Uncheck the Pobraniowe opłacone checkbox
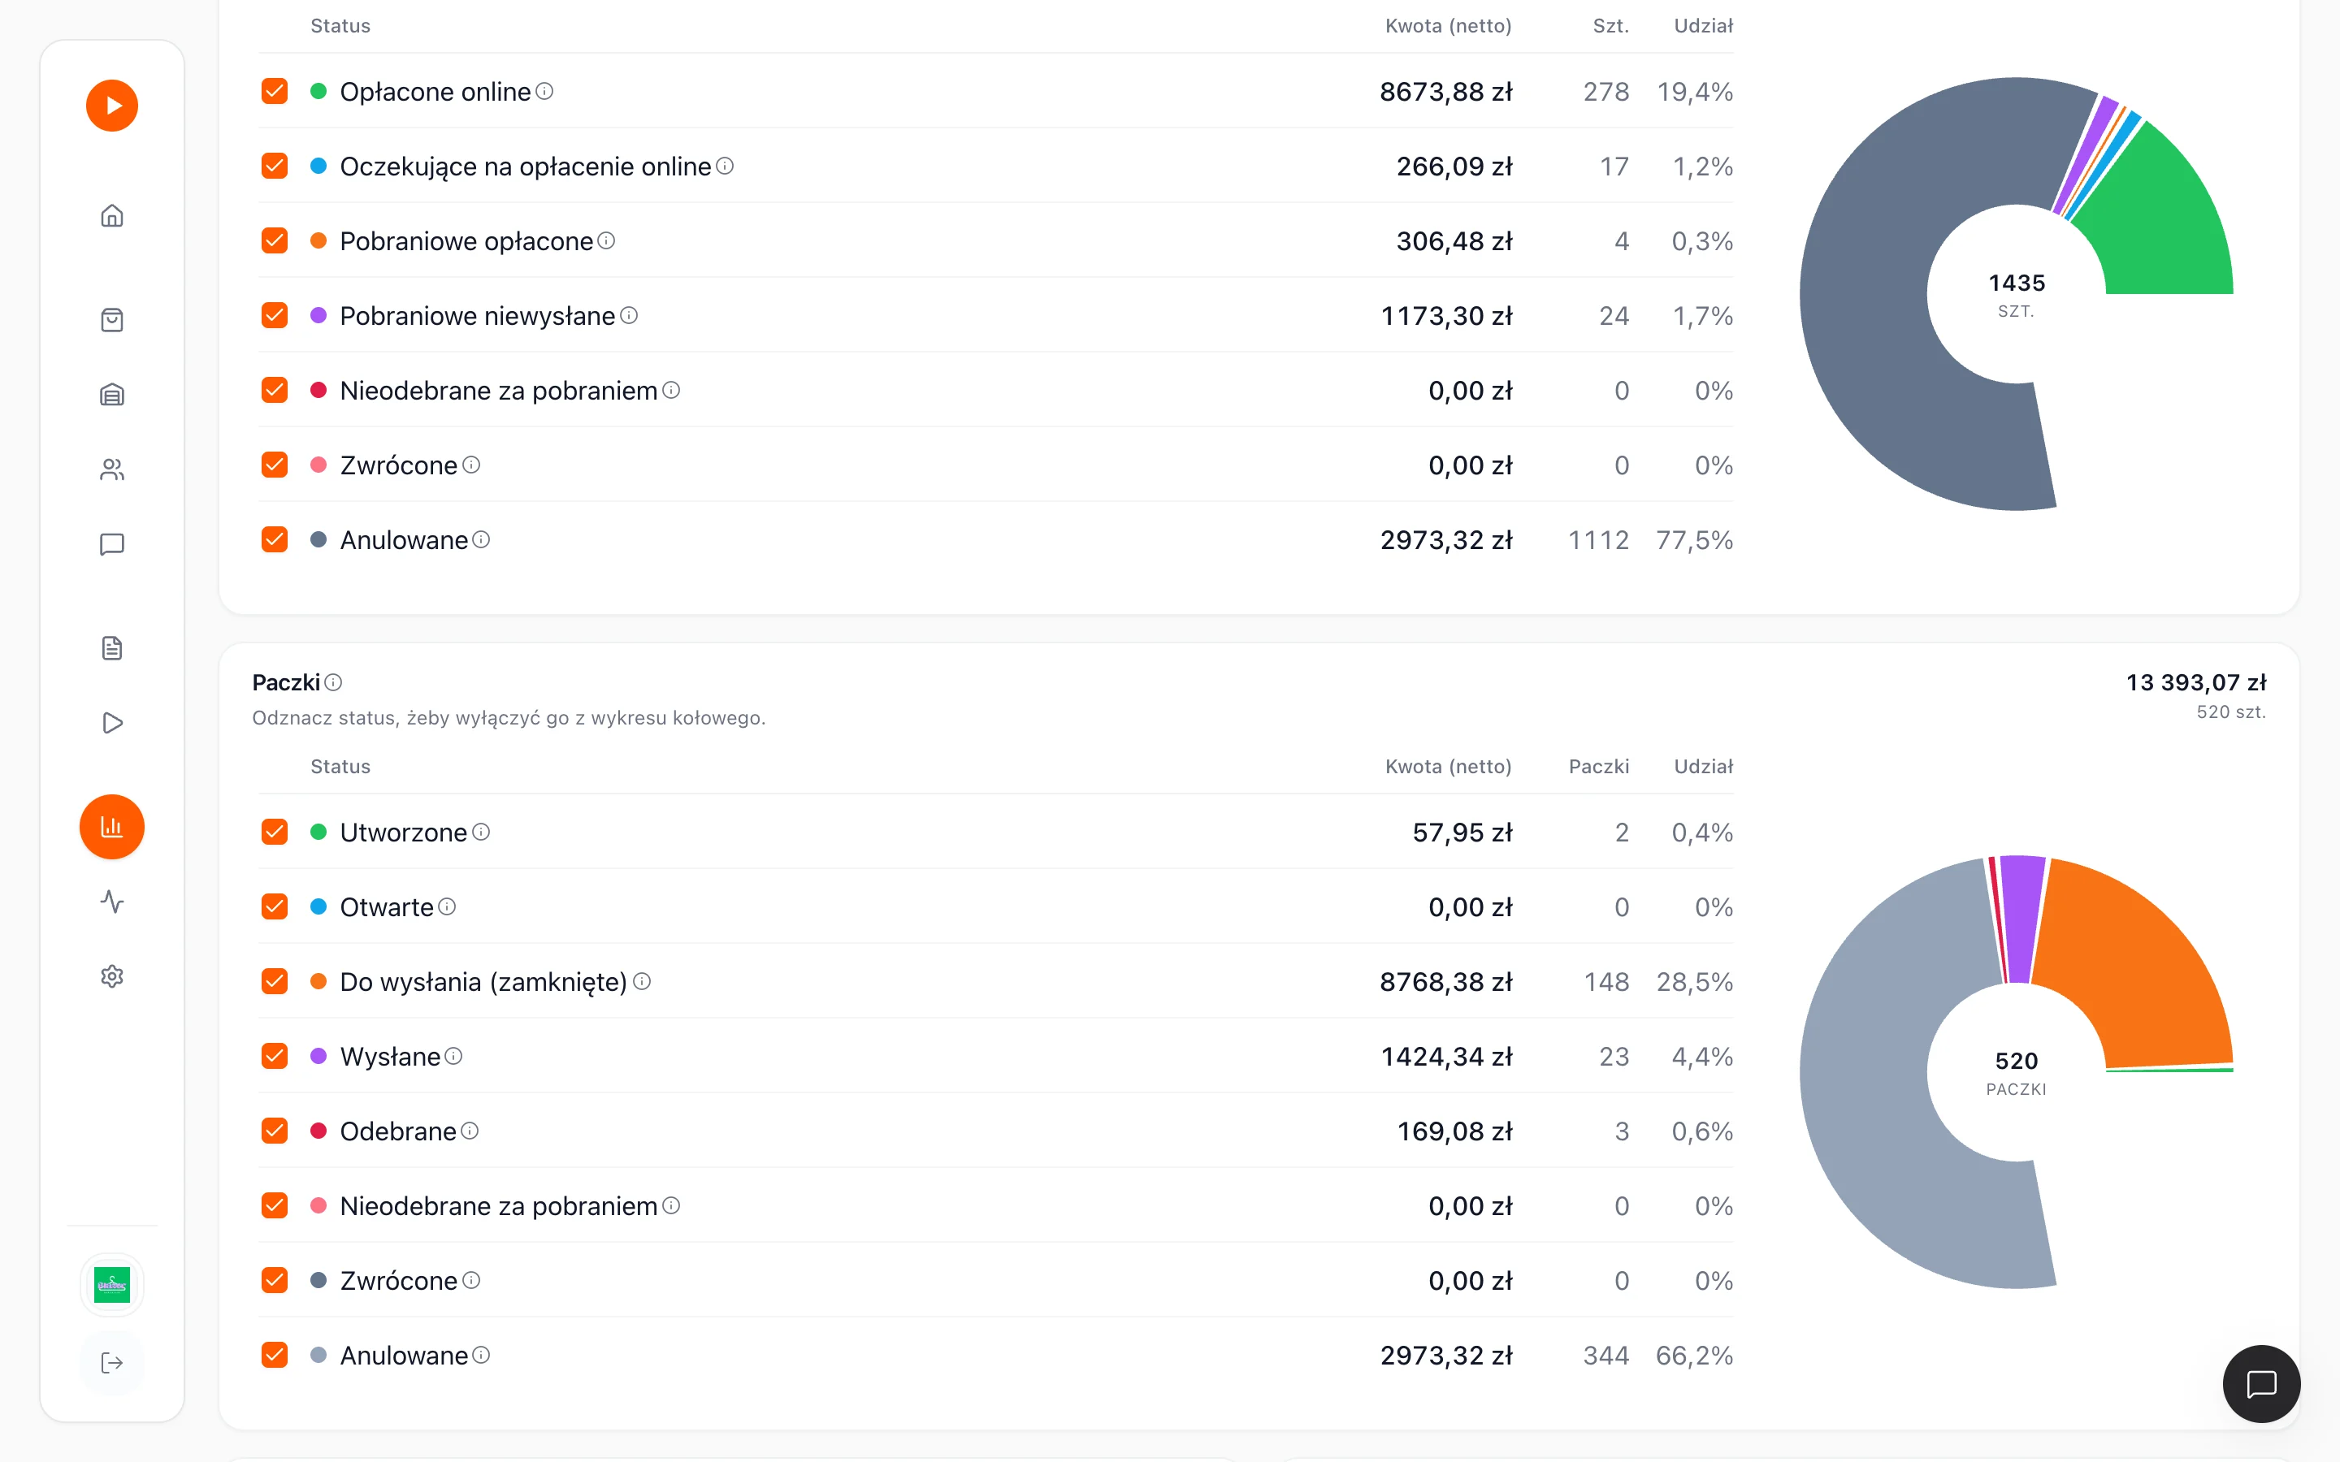The width and height of the screenshot is (2340, 1462). (x=275, y=240)
